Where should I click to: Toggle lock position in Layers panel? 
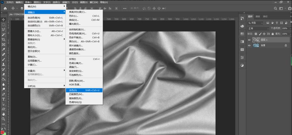(x=264, y=34)
